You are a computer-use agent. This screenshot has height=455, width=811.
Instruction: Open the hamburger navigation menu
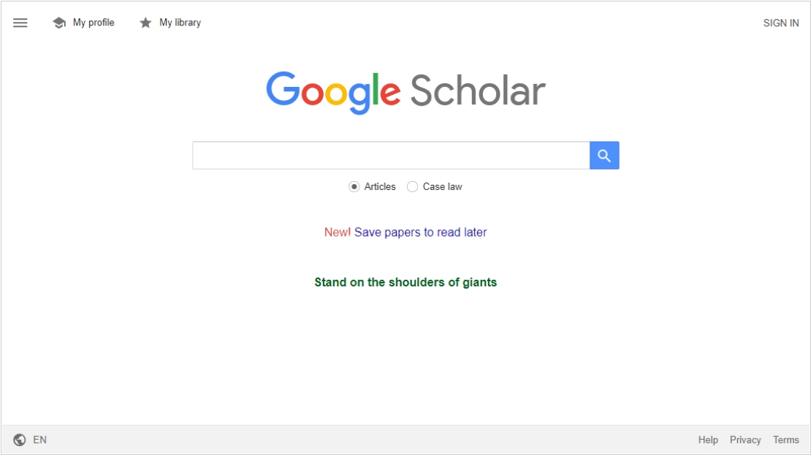(x=20, y=23)
